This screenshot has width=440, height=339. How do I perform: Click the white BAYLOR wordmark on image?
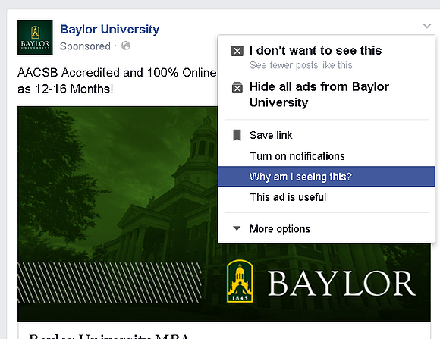pos(341,284)
